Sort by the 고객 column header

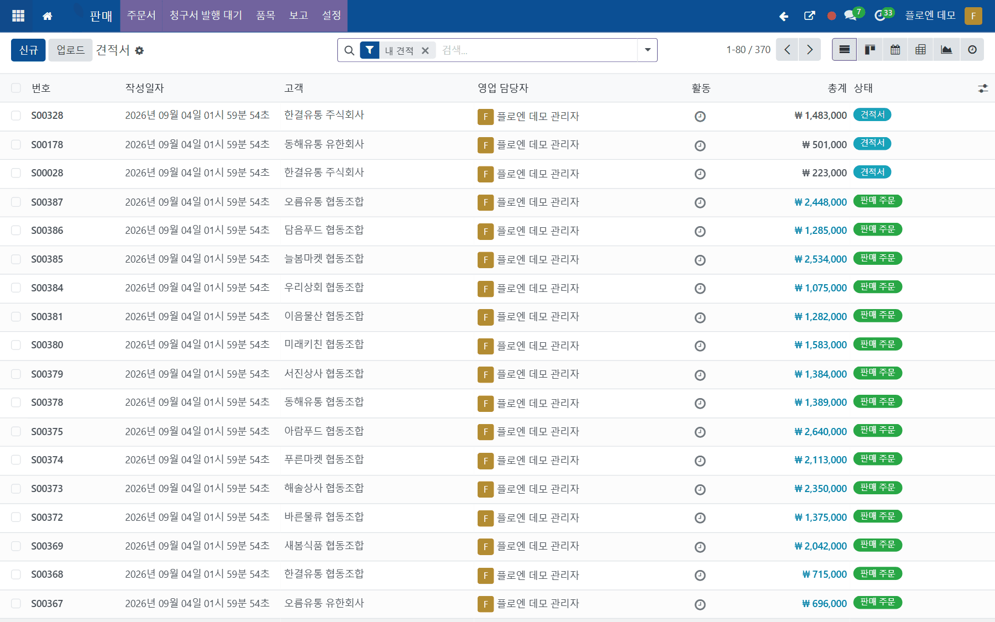point(294,88)
